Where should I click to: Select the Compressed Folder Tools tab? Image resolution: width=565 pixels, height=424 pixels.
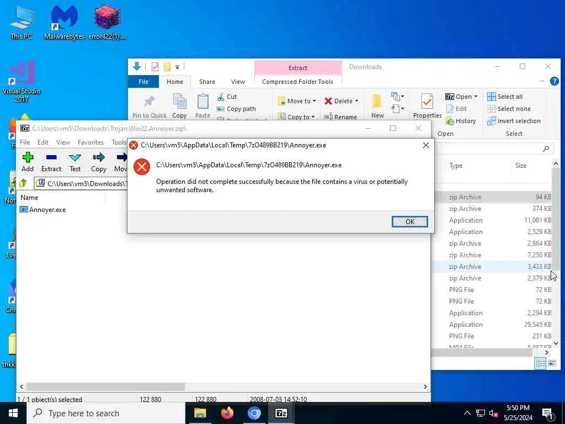[297, 82]
